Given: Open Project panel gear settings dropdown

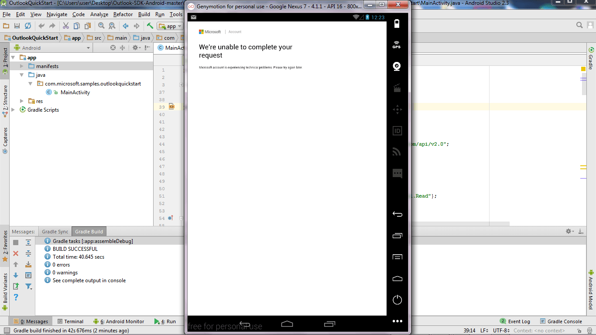Looking at the screenshot, I should (136, 48).
